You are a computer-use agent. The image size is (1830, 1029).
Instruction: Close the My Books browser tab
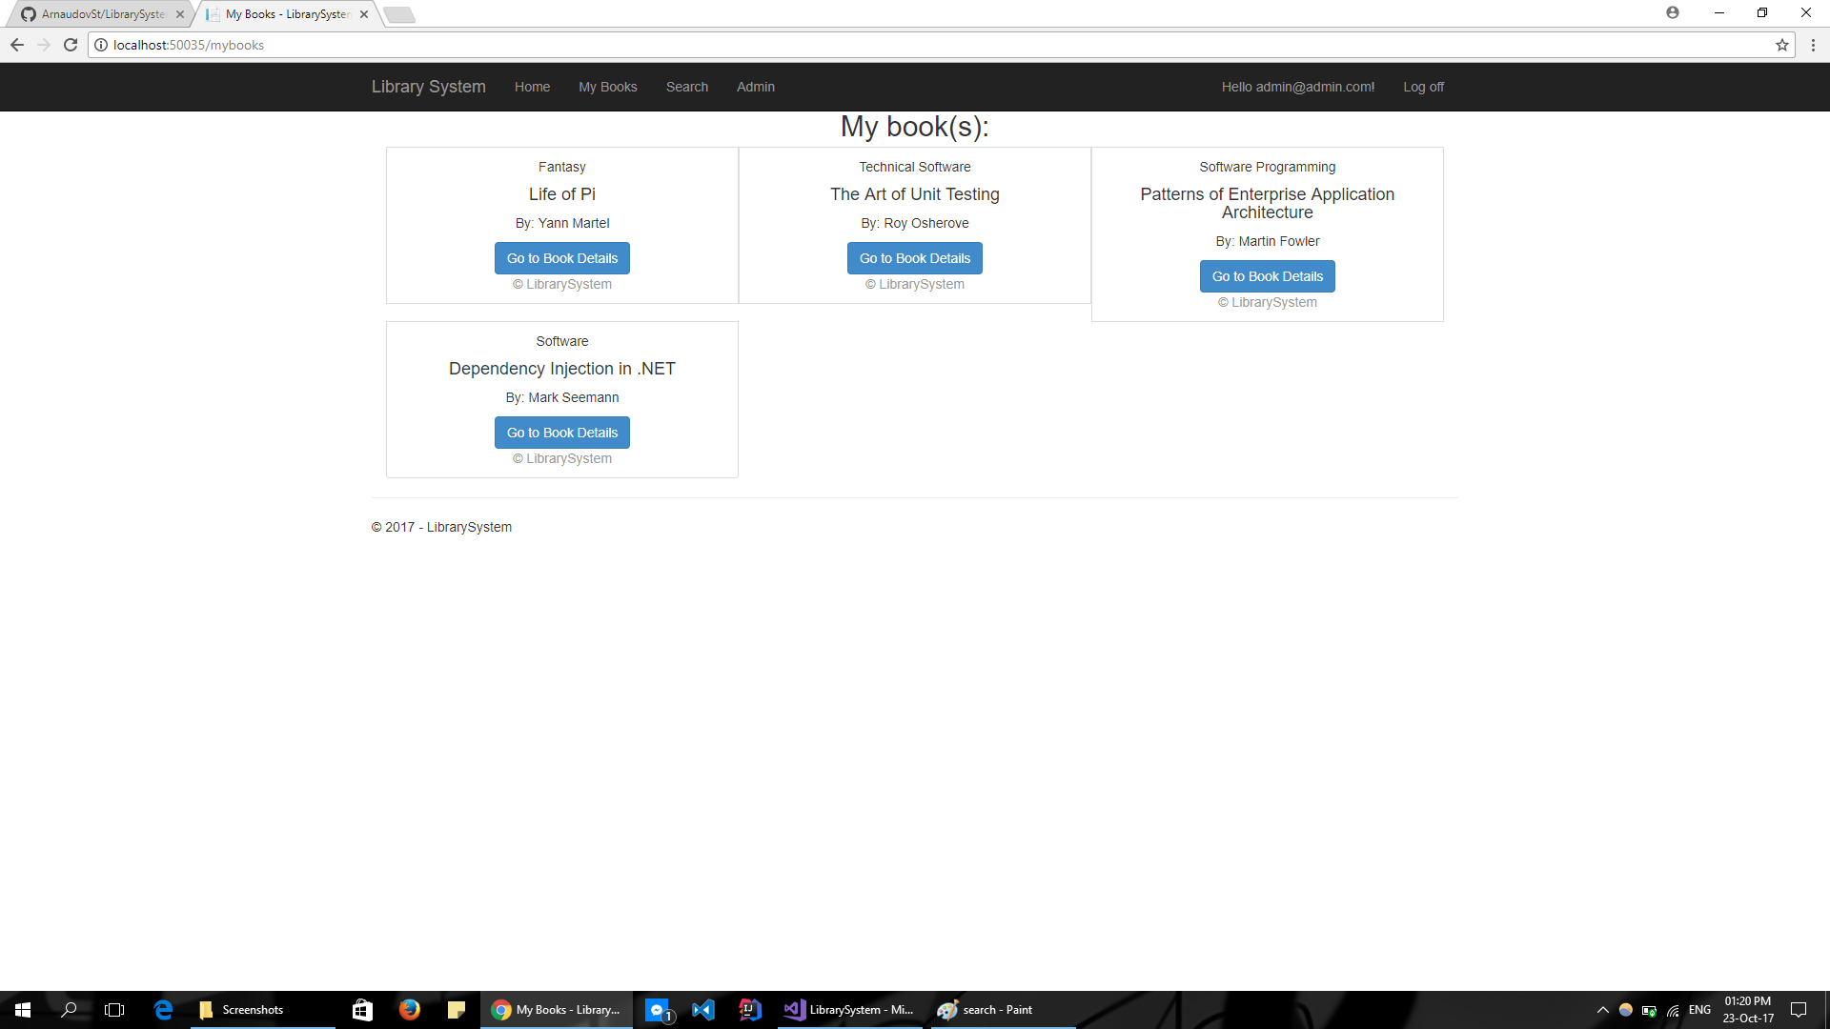364,14
